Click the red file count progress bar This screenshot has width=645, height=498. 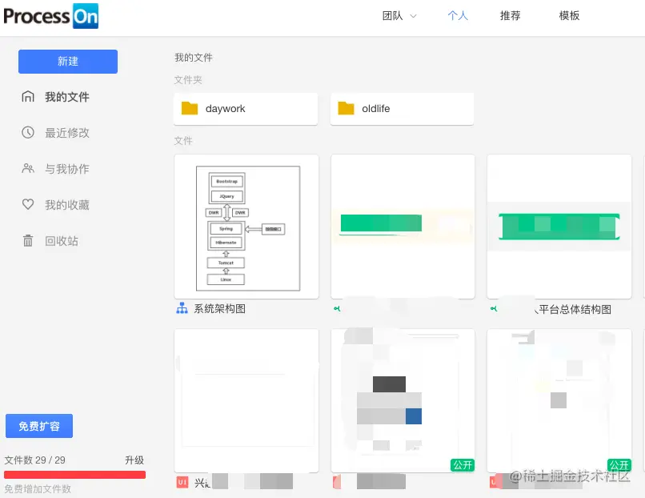(x=74, y=474)
